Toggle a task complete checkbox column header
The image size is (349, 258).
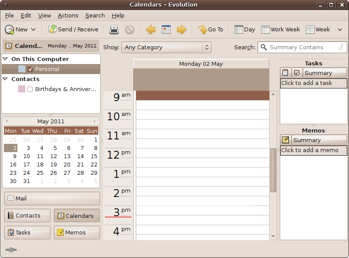296,72
